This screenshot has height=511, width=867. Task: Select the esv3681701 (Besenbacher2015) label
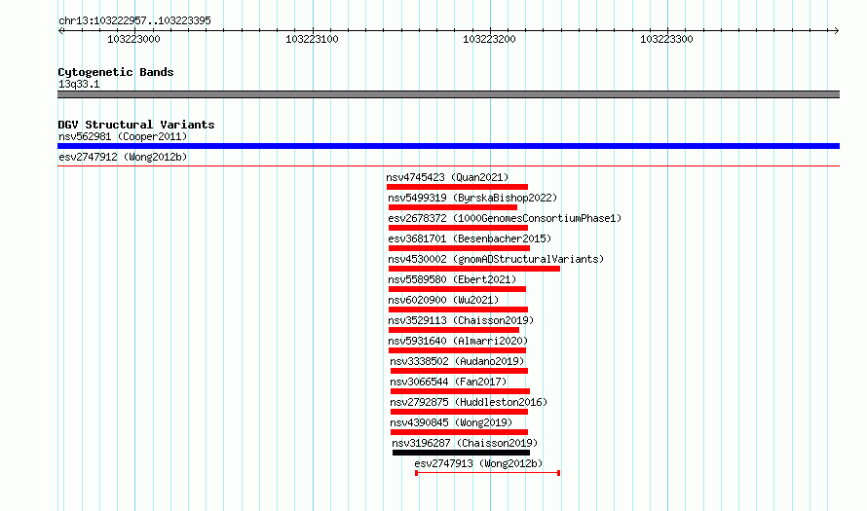(470, 238)
